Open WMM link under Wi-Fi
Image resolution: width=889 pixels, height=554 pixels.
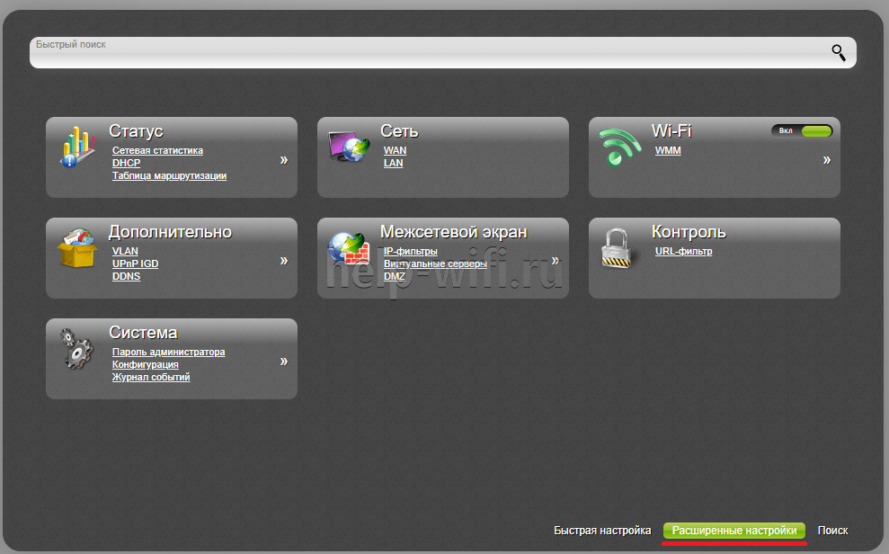click(x=668, y=150)
